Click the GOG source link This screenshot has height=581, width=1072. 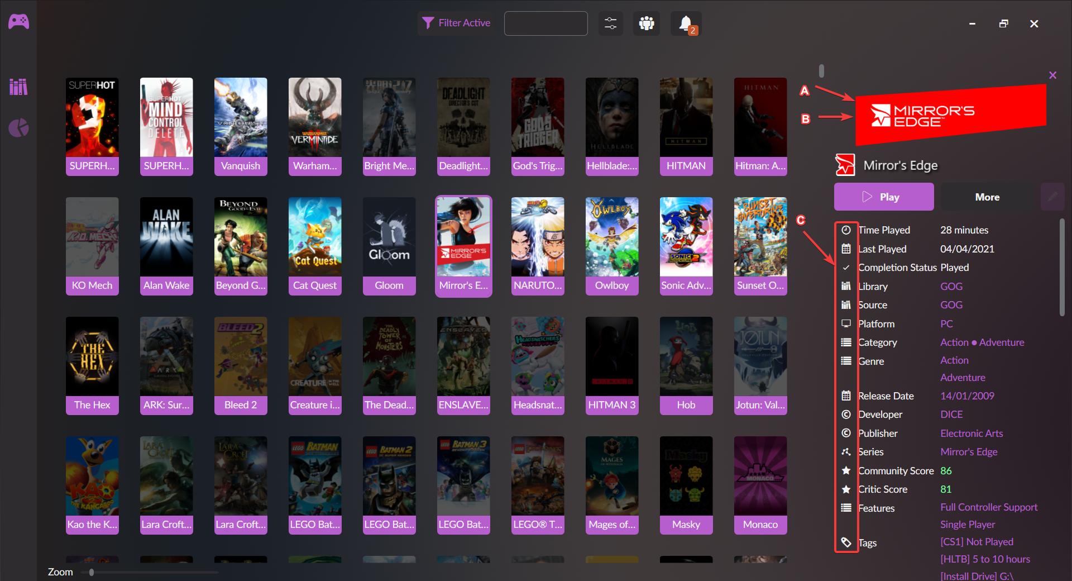[951, 304]
